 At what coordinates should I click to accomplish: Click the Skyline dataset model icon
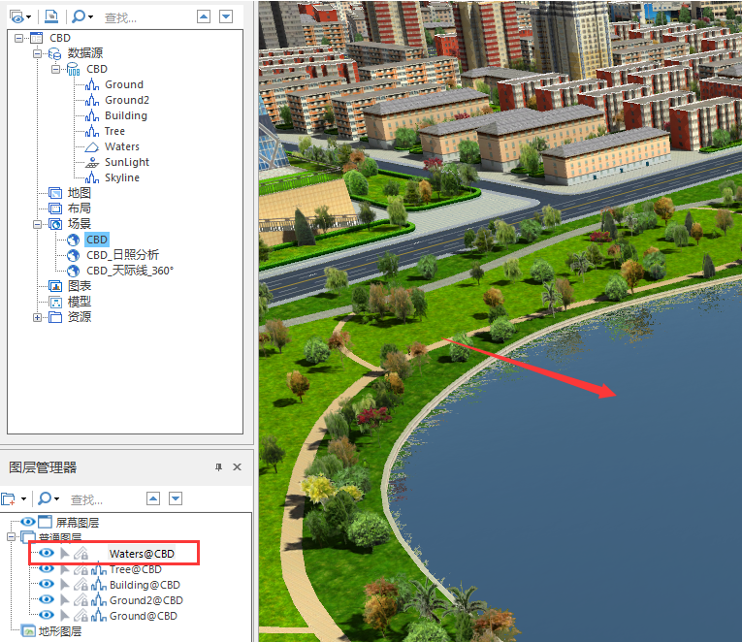(92, 177)
